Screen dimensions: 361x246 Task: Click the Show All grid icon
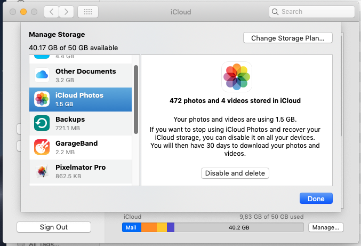[x=87, y=11]
